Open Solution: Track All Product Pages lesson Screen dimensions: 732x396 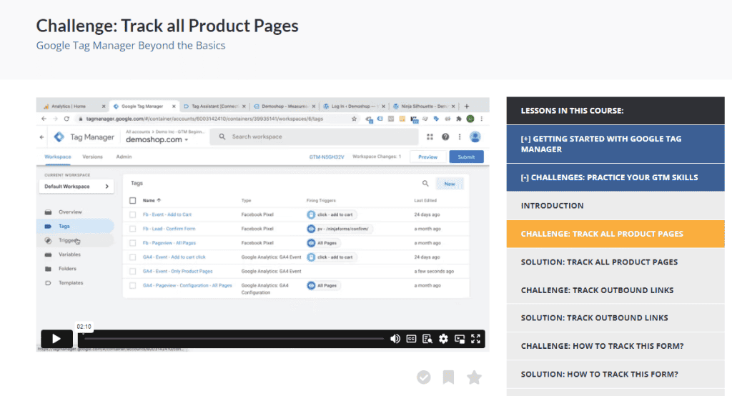[615, 262]
